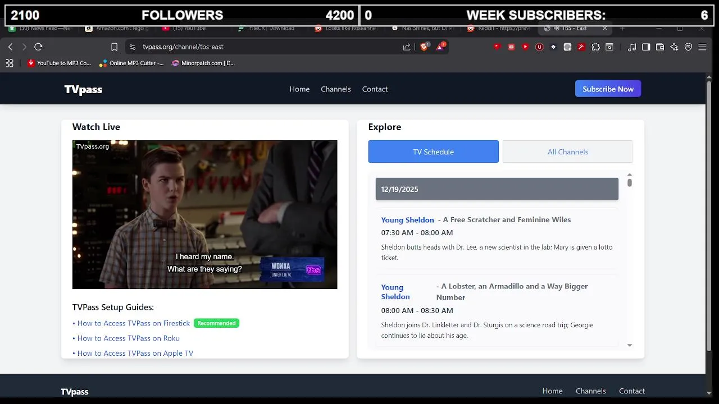Open the Brave Wallet icon
719x404 pixels.
pyautogui.click(x=660, y=47)
